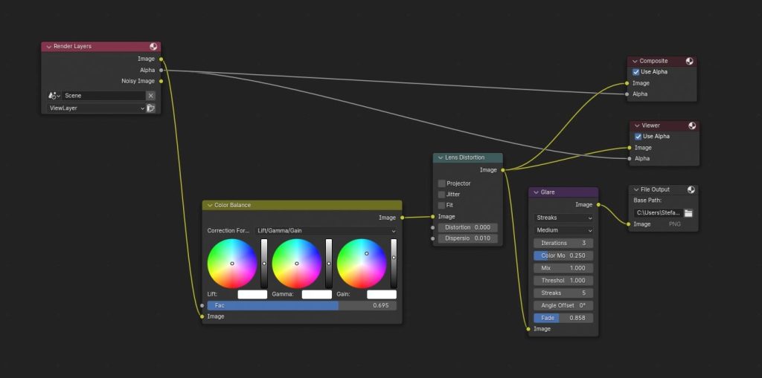Open the Lift/Gamma/Gain correction formula dropdown
Screen dimensions: 762x378
click(x=326, y=230)
